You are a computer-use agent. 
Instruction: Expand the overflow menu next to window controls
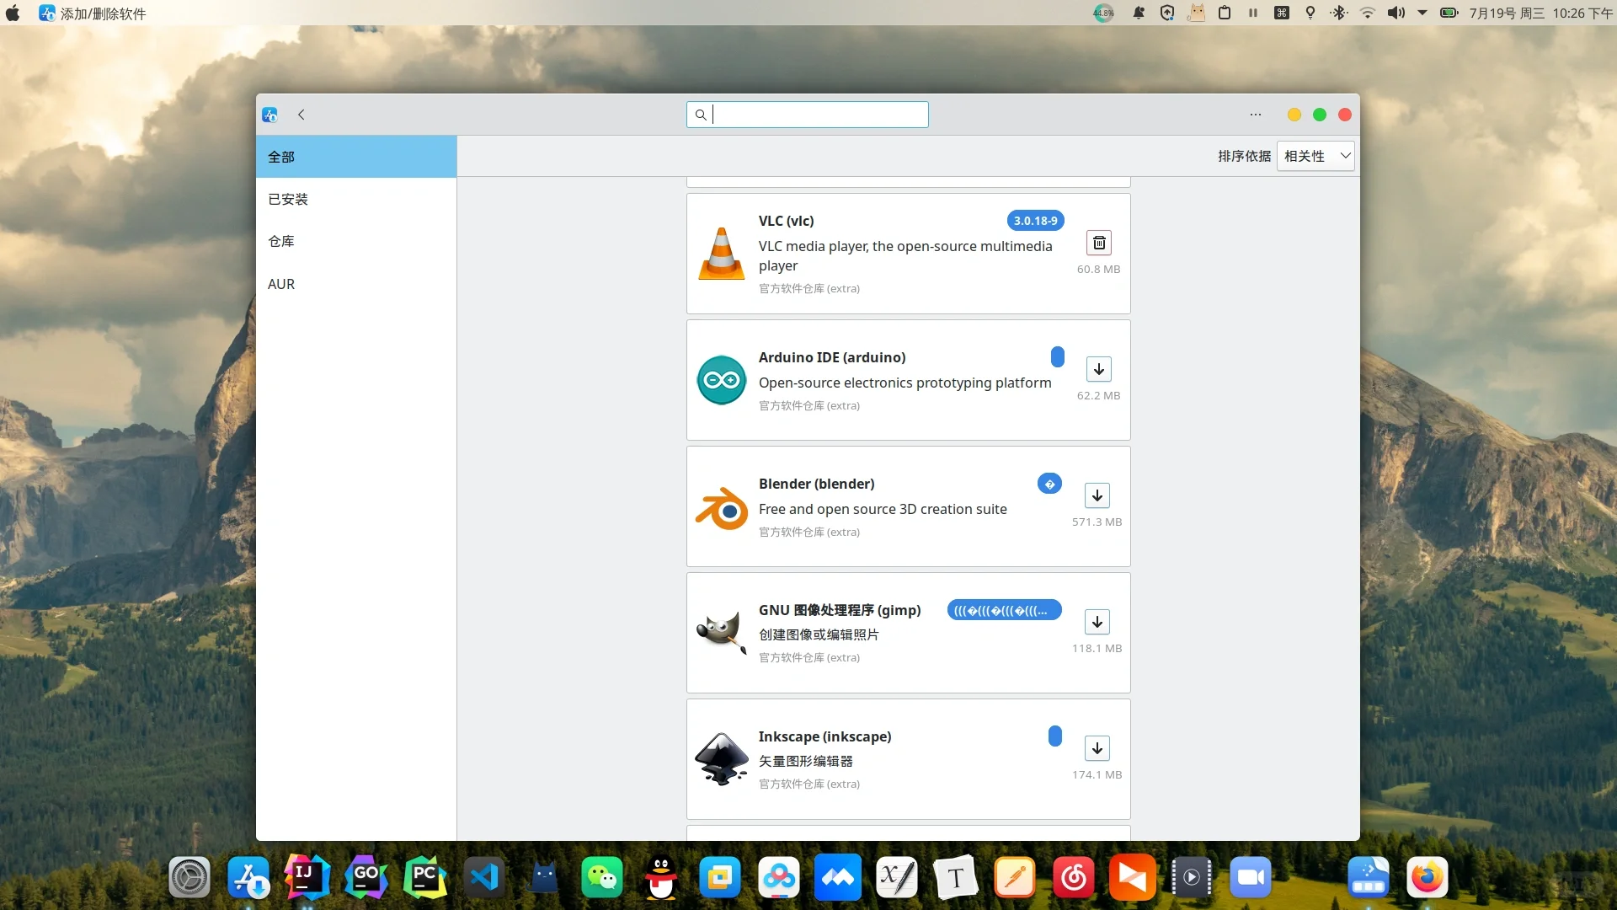click(x=1256, y=115)
